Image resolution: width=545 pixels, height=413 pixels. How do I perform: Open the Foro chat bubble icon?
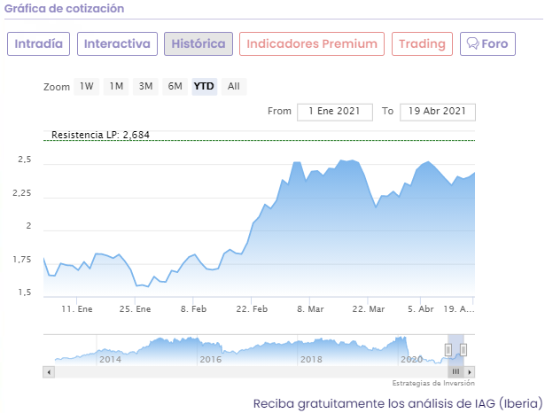(x=472, y=44)
